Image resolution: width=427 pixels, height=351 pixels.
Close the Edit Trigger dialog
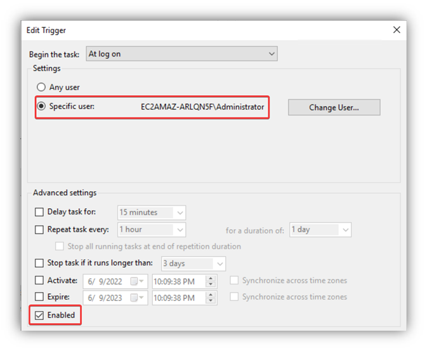[397, 30]
